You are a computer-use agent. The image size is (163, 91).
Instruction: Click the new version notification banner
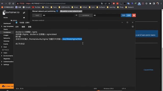pyautogui.click(x=7, y=86)
